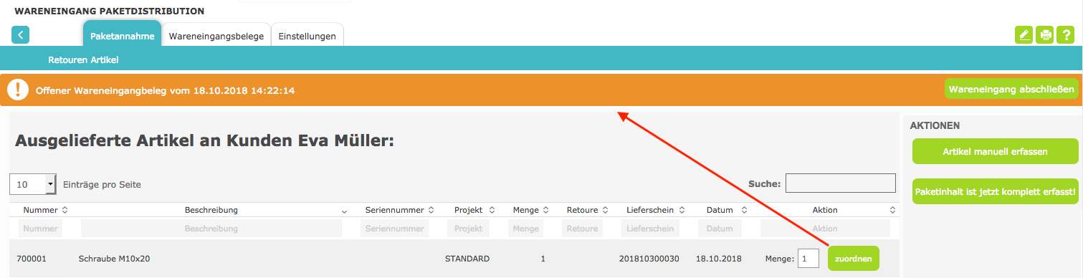Viewport: 1083px width, 278px height.
Task: Click the printer icon
Action: [x=1045, y=35]
